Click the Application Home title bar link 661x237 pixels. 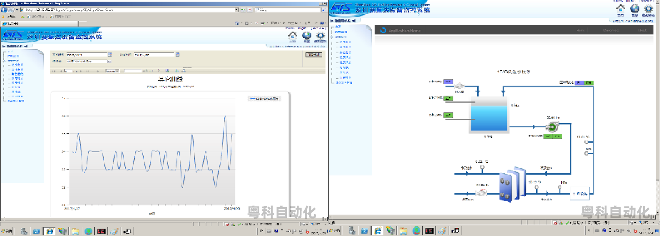[404, 30]
